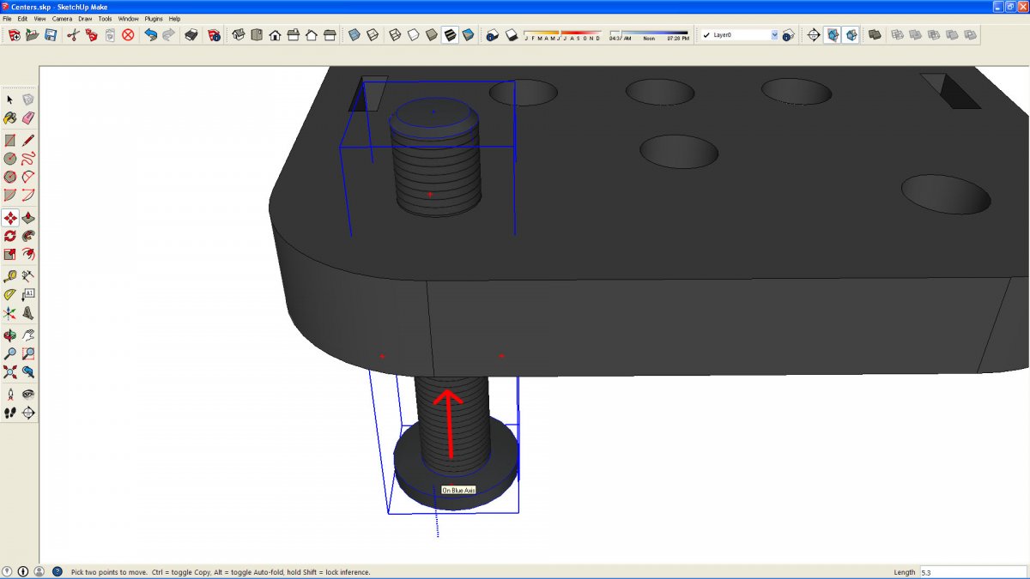Switch to the Iso standard view
Viewport: 1030px width, 579px height.
238,35
